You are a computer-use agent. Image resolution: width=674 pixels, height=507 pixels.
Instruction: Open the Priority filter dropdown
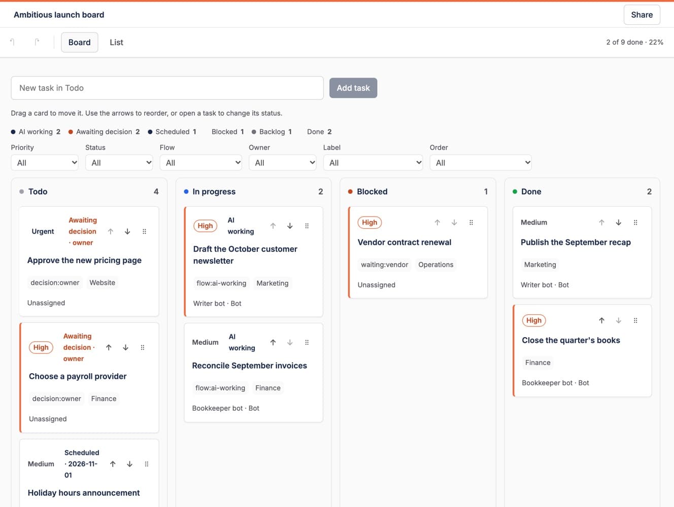pos(45,163)
